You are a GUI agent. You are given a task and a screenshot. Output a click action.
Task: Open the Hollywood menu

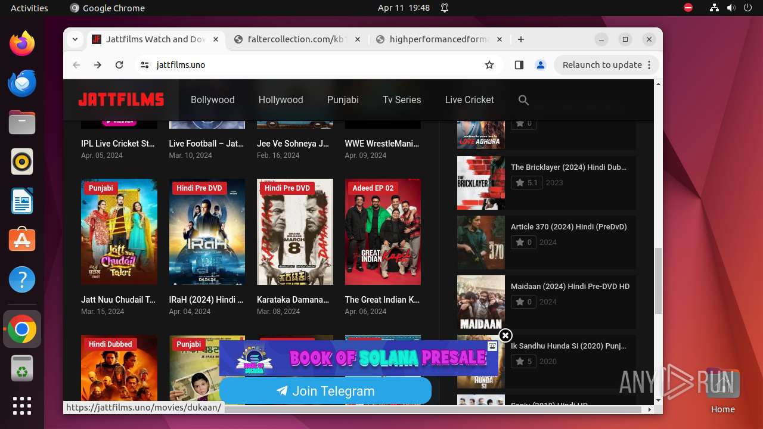(x=281, y=100)
